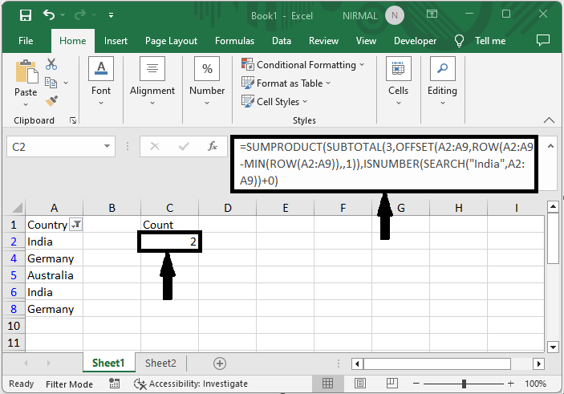Customize the Quick Access Toolbar
564x394 pixels.
point(111,15)
